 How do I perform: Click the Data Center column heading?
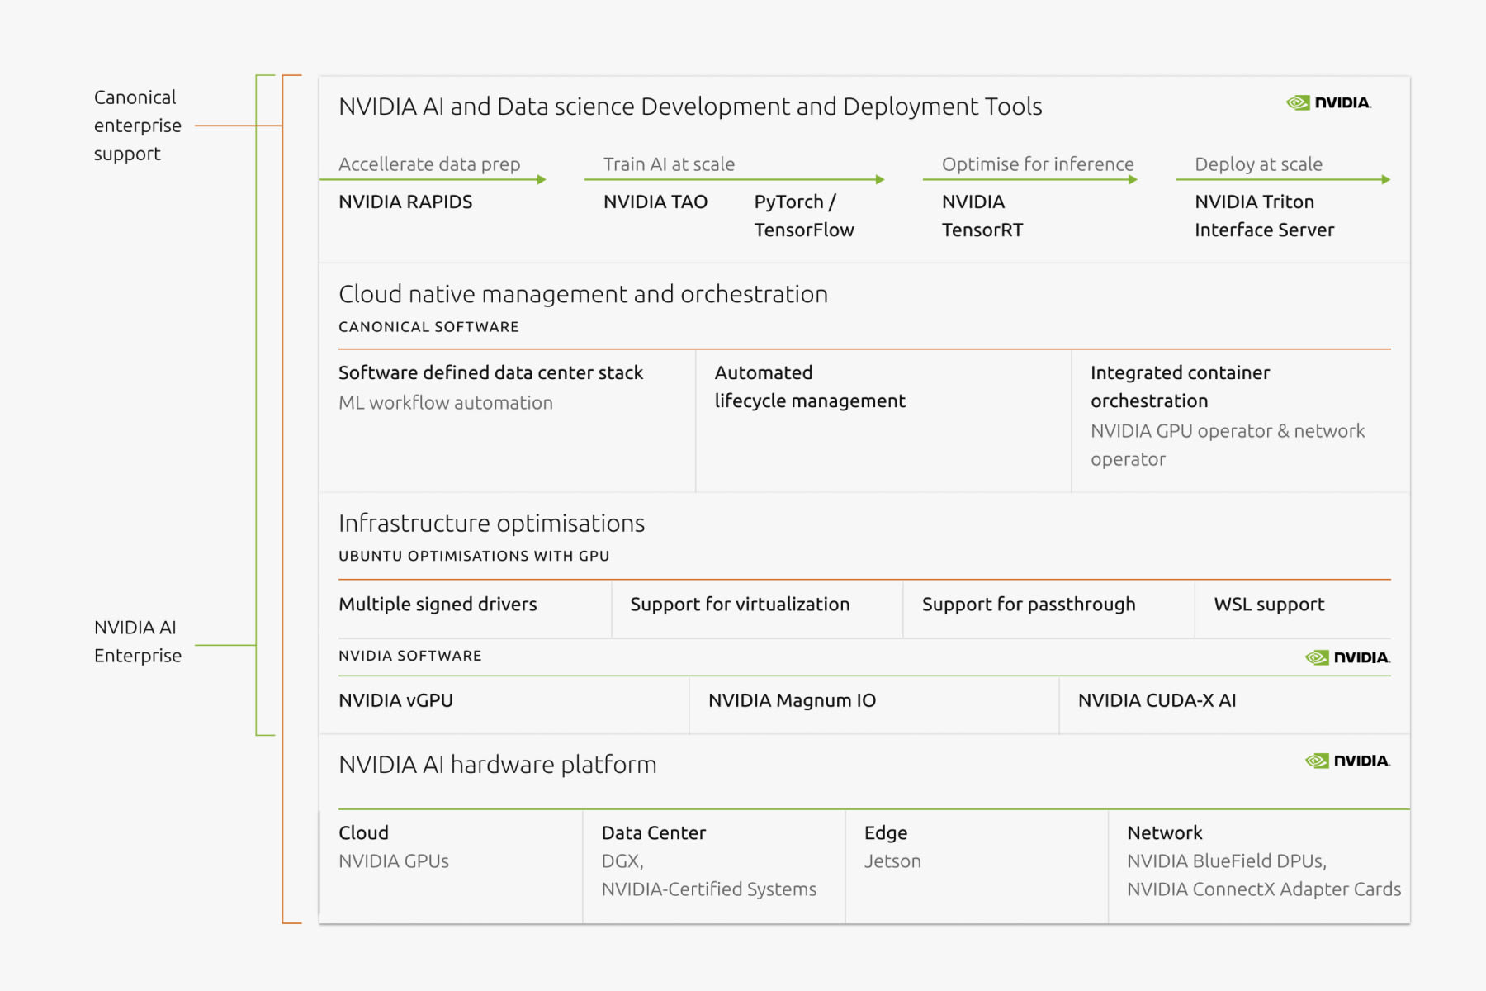coord(654,832)
